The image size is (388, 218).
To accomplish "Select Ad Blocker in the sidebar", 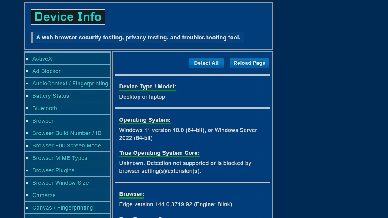I will 46,71.
